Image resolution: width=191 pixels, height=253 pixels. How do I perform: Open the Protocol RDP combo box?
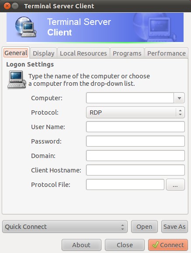(x=135, y=112)
